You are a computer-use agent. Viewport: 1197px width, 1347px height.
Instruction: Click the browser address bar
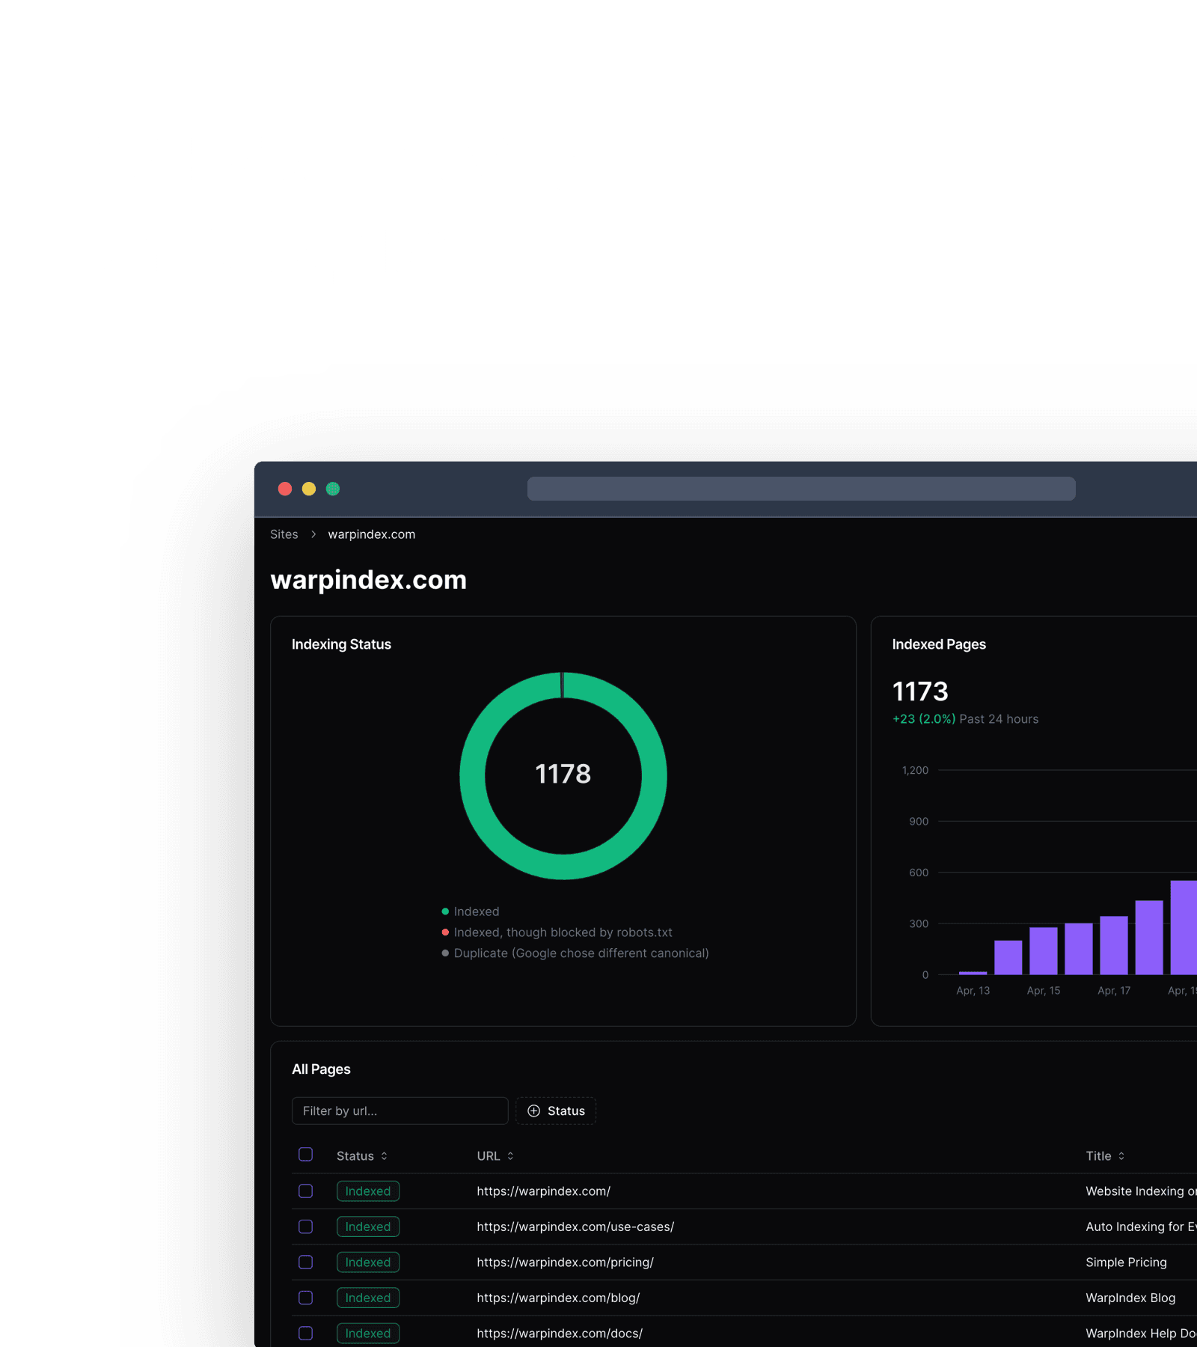click(x=801, y=489)
